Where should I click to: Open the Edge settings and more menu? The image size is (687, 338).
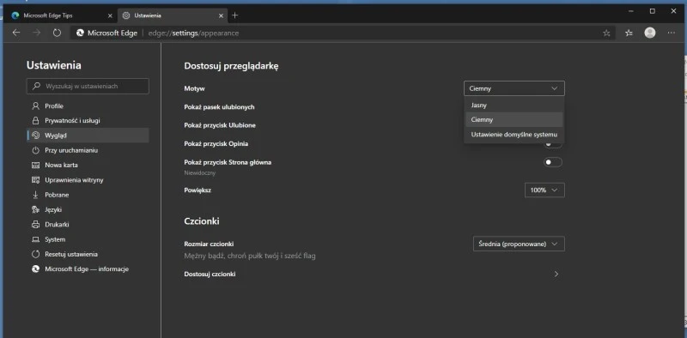tap(672, 33)
